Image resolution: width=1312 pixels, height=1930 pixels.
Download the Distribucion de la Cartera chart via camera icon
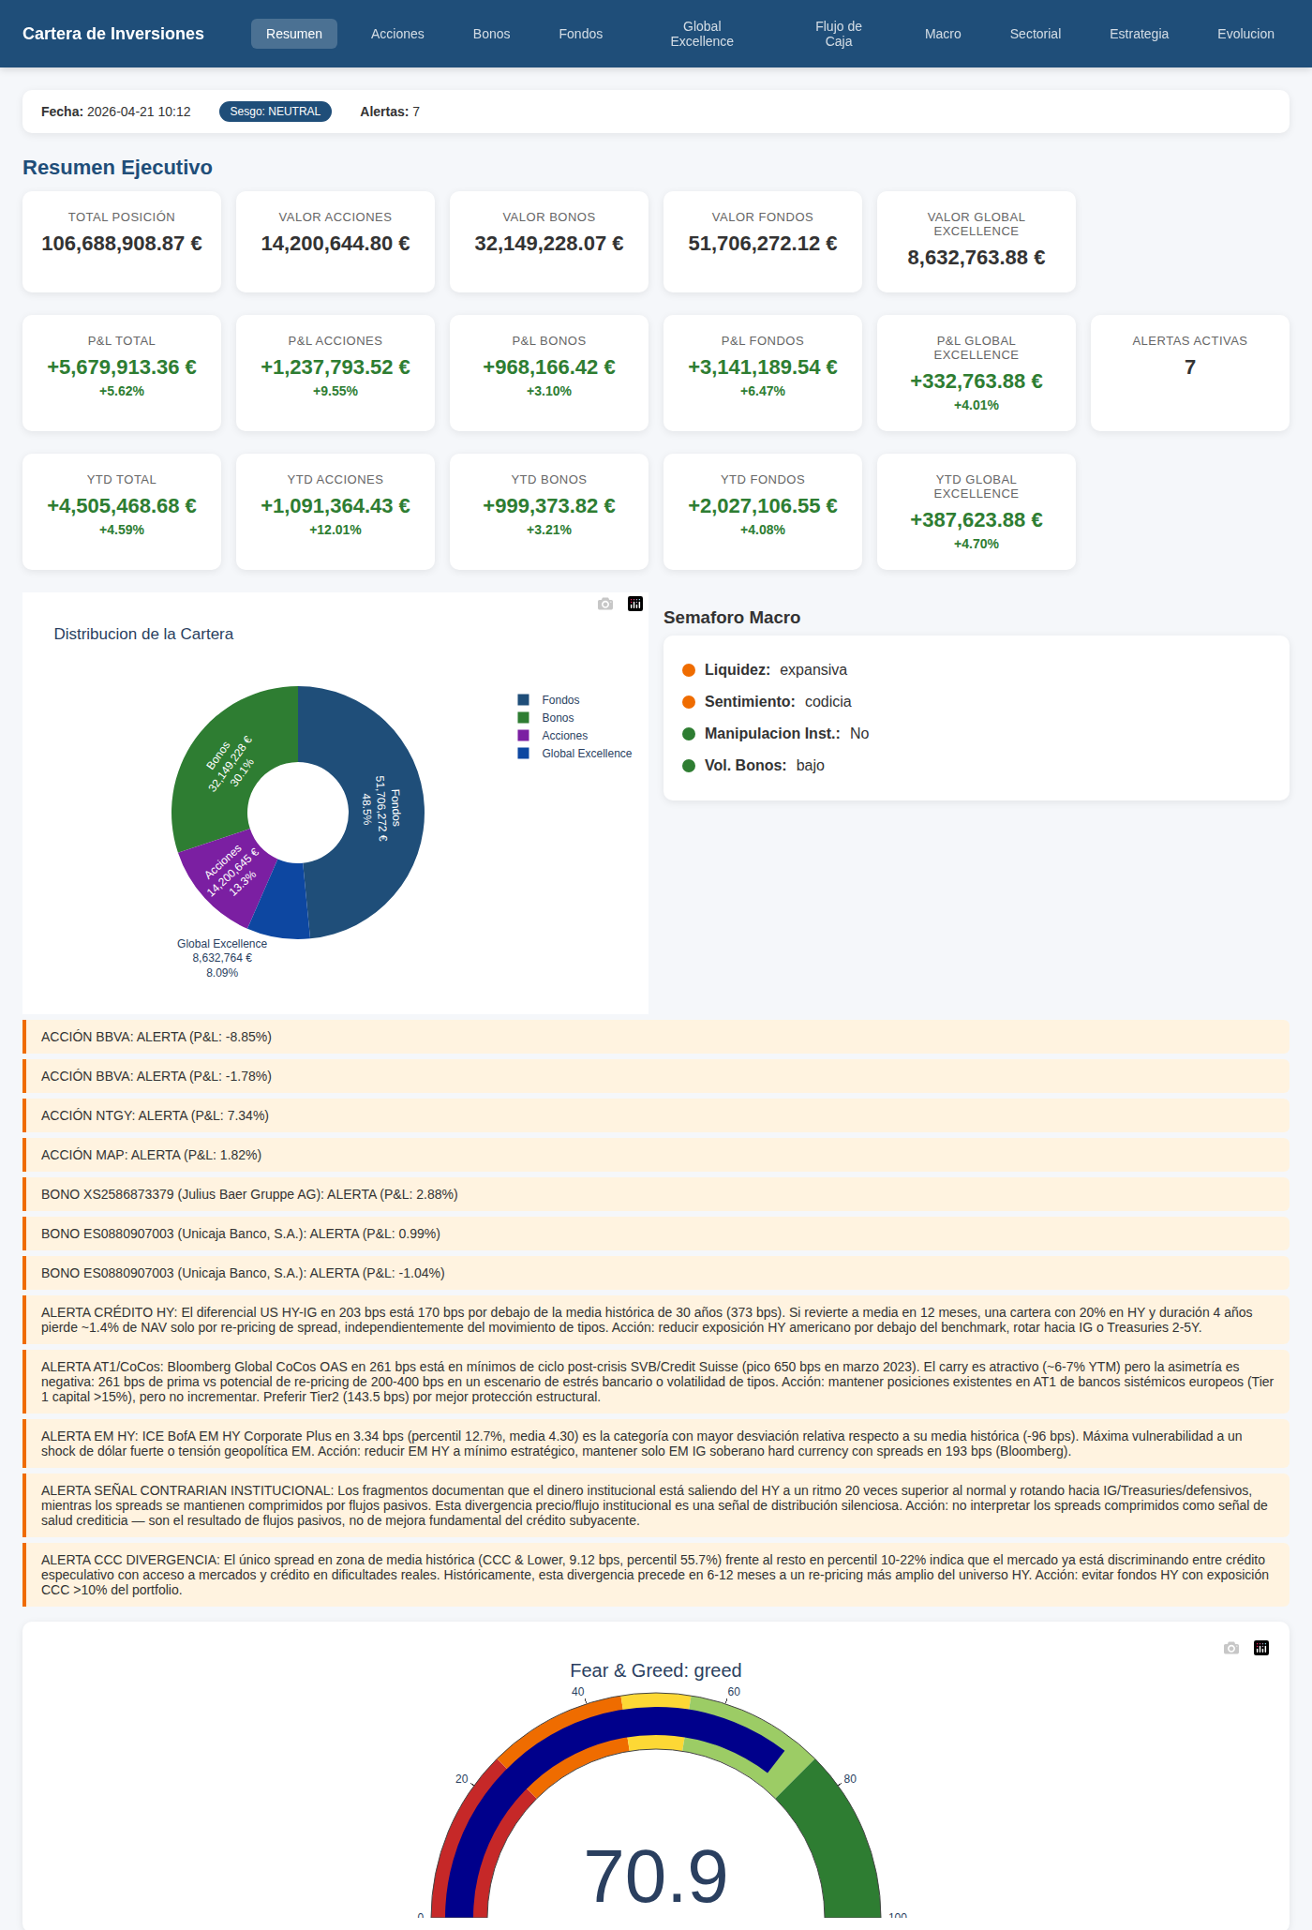(605, 605)
